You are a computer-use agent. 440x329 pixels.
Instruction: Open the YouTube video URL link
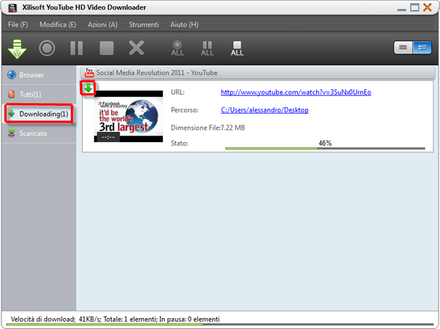point(296,92)
